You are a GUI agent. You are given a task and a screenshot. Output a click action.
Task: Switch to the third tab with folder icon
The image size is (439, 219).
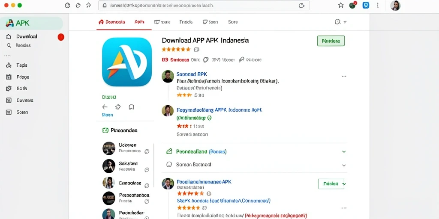tap(162, 22)
